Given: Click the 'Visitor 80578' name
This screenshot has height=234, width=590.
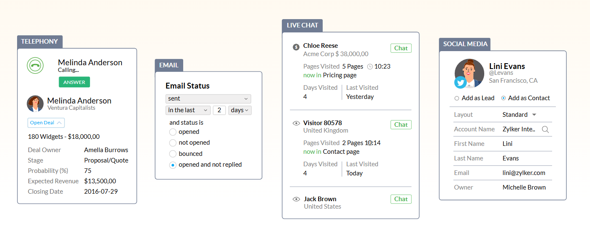Looking at the screenshot, I should [323, 123].
